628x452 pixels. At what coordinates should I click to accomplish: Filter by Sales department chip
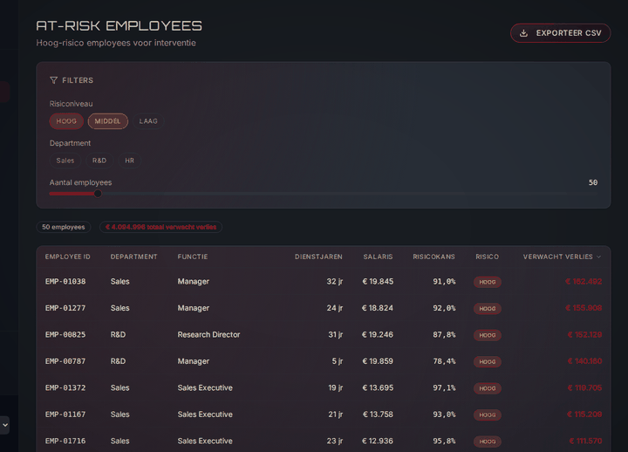[x=65, y=161]
